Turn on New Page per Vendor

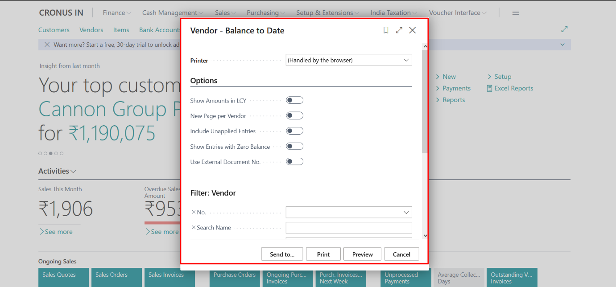[x=294, y=115]
